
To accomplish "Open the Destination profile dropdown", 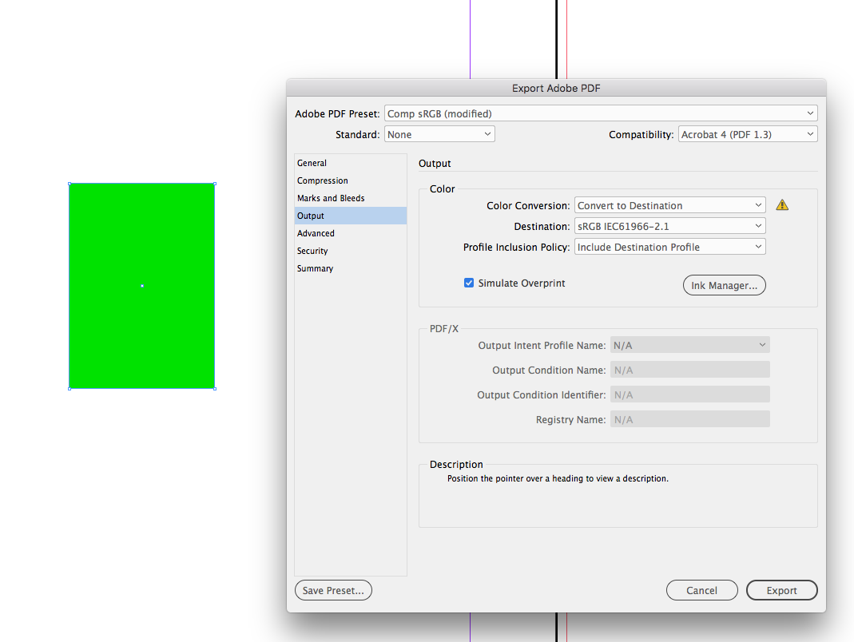I will (669, 225).
